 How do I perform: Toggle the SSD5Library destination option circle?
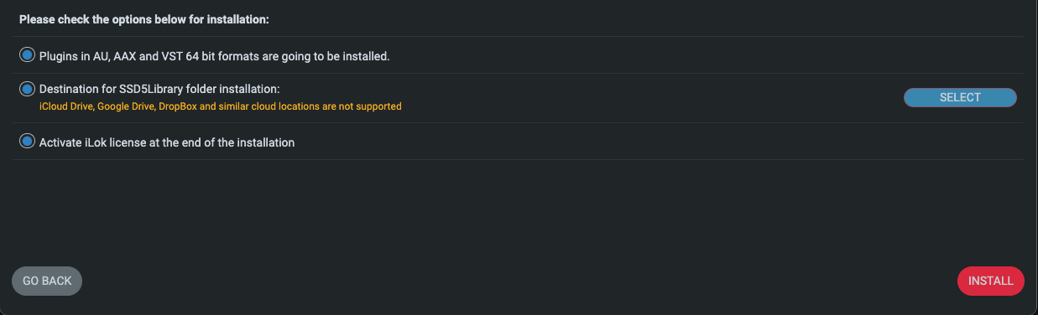27,88
